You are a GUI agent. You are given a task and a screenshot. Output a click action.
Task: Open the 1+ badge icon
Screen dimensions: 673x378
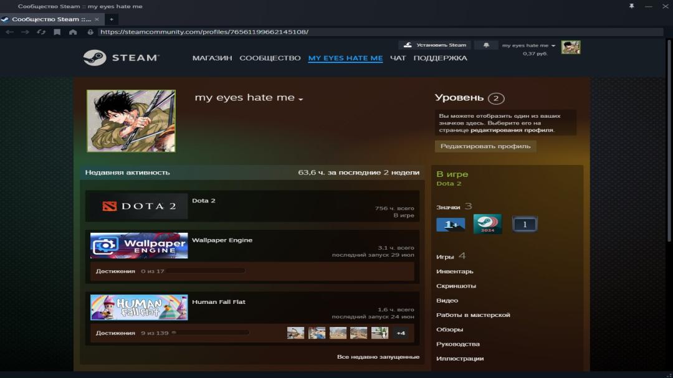451,224
